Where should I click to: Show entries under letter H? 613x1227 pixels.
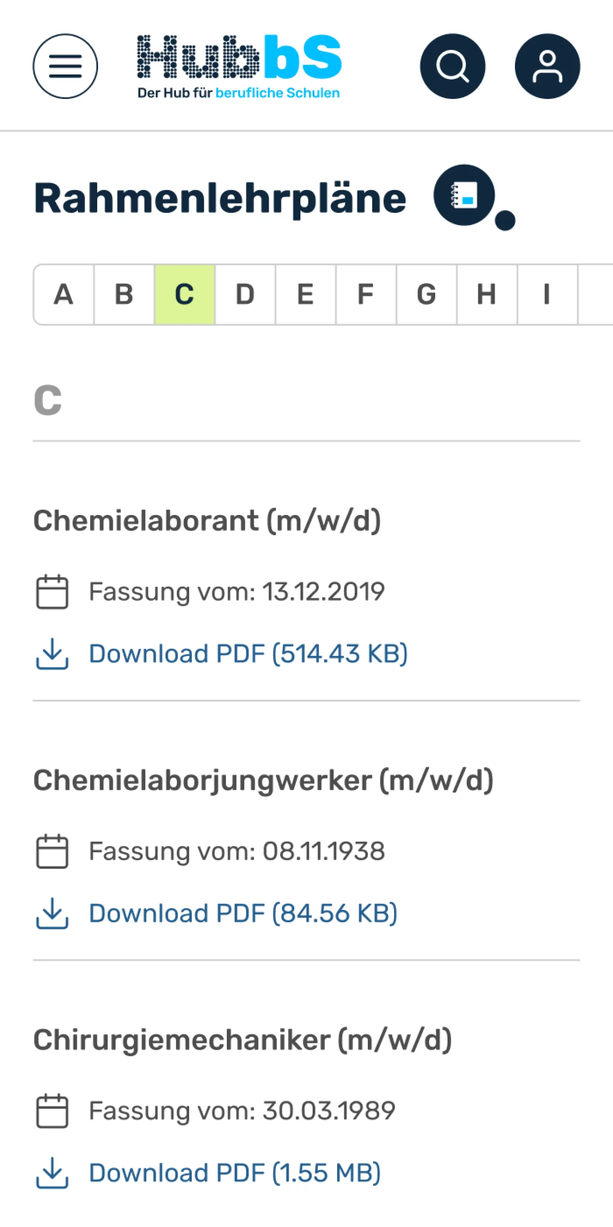point(487,294)
